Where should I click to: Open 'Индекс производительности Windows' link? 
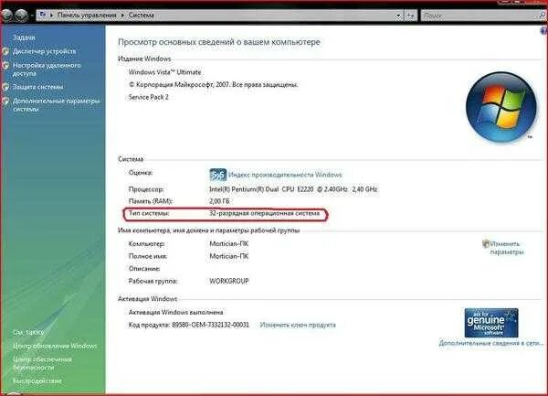click(285, 175)
